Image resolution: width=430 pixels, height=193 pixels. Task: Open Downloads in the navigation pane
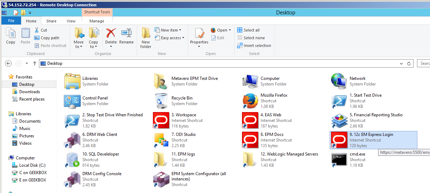click(26, 92)
